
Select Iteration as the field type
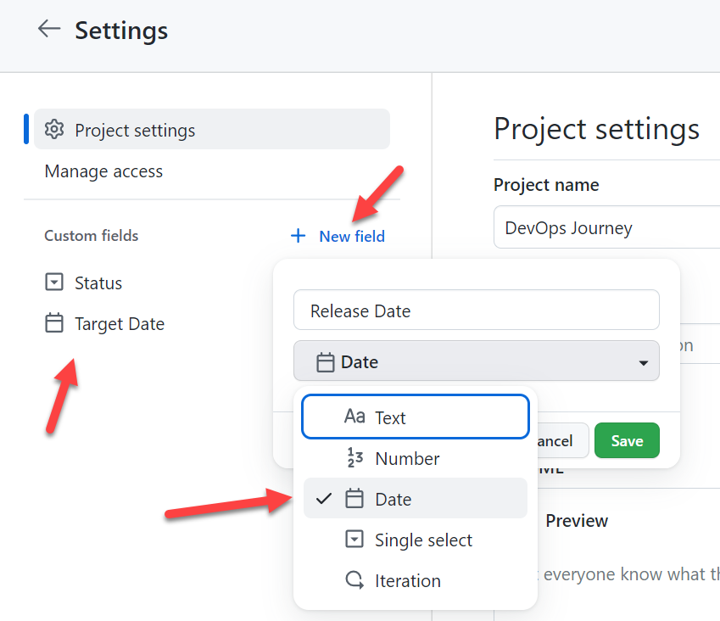click(408, 580)
